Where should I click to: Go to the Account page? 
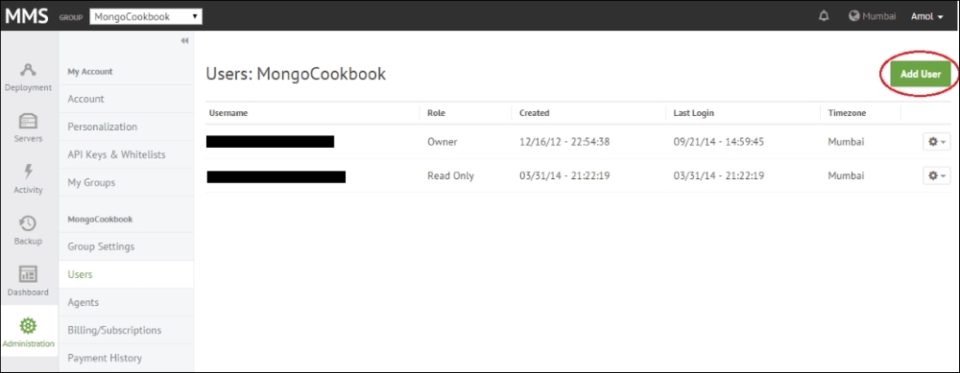(x=126, y=99)
